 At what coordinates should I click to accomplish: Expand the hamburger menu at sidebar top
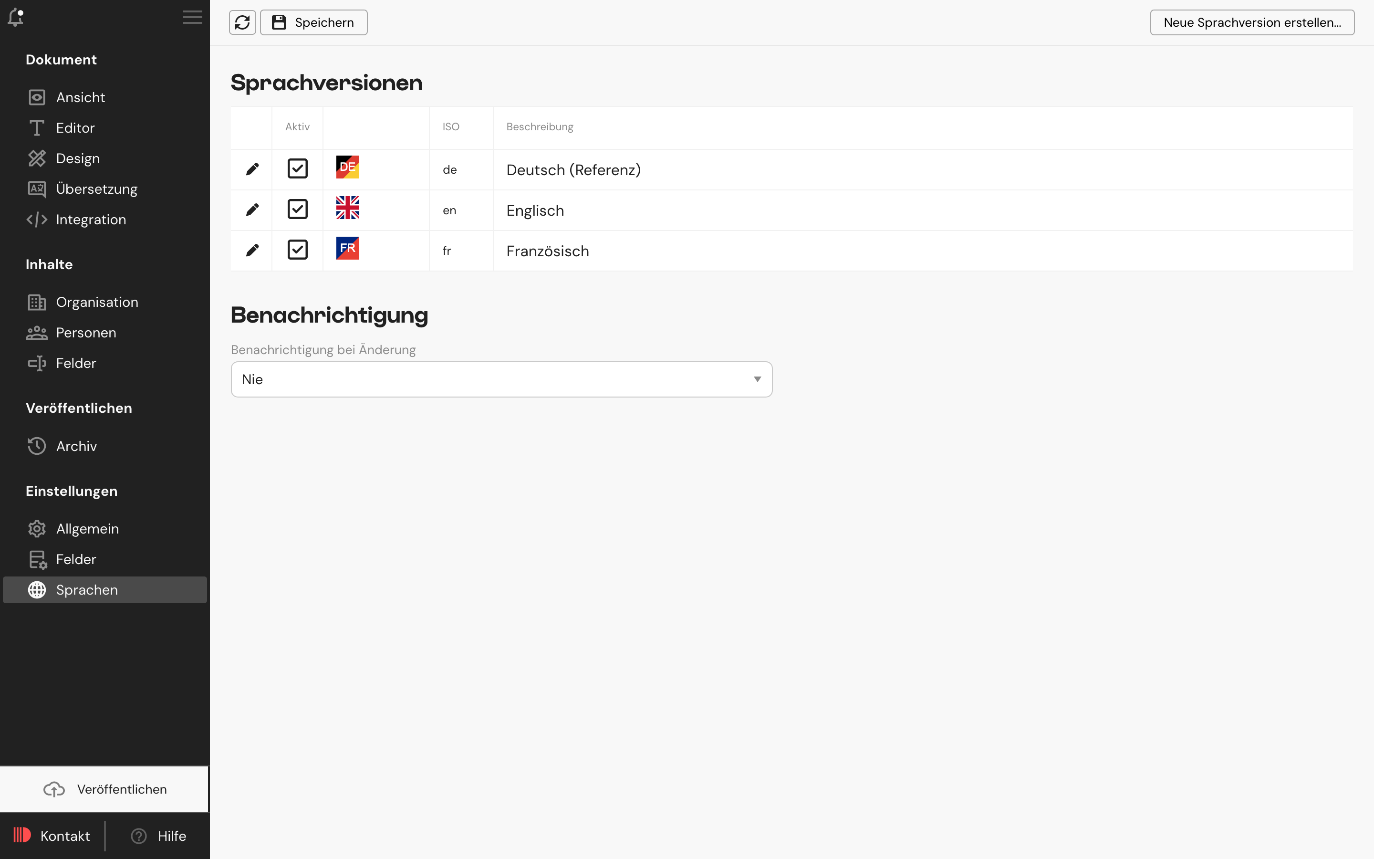[192, 17]
